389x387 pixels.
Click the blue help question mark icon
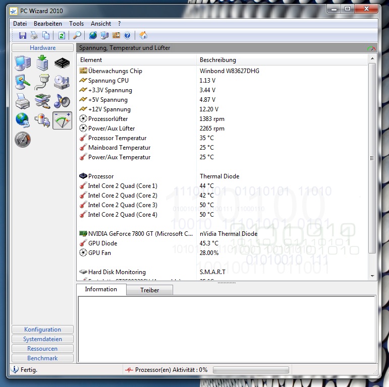click(x=127, y=36)
